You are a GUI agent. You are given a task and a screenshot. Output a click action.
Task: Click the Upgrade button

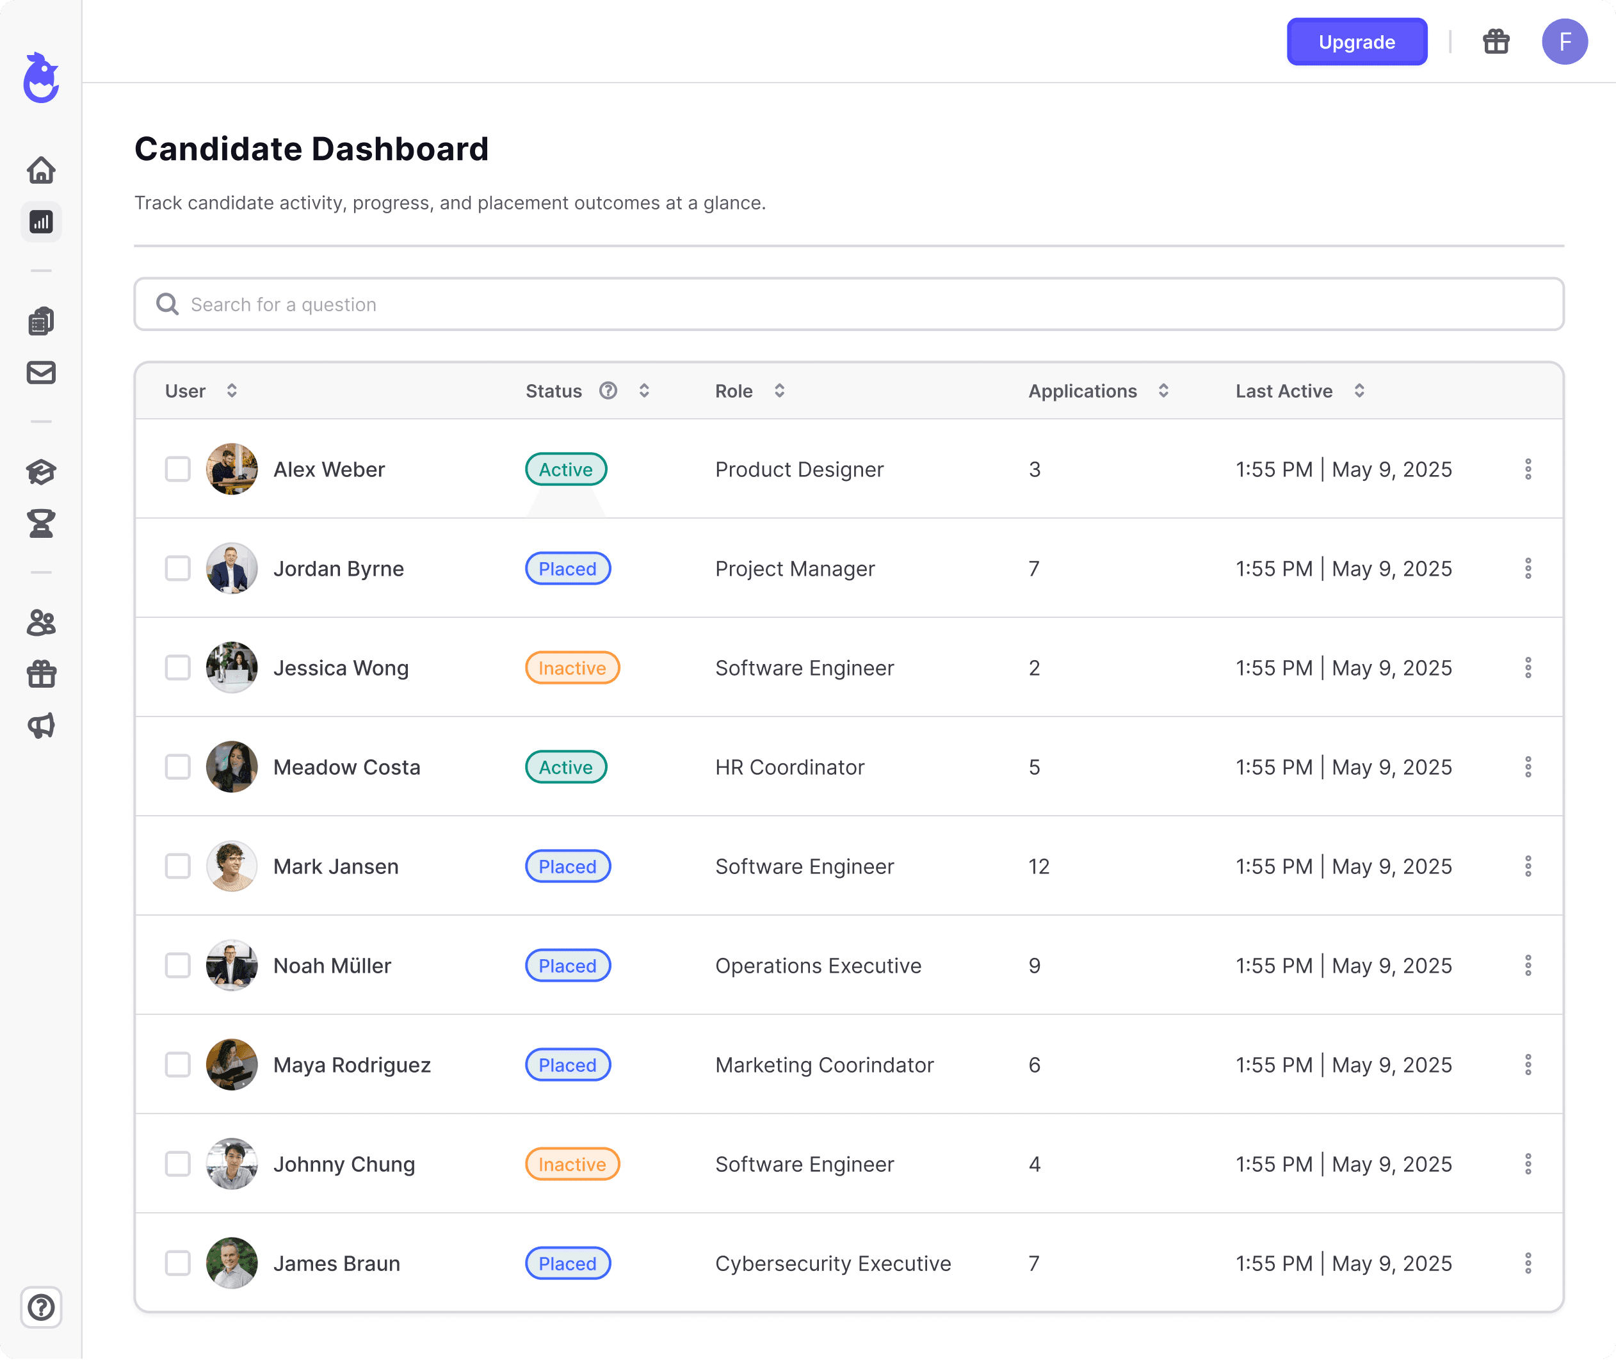[1356, 42]
